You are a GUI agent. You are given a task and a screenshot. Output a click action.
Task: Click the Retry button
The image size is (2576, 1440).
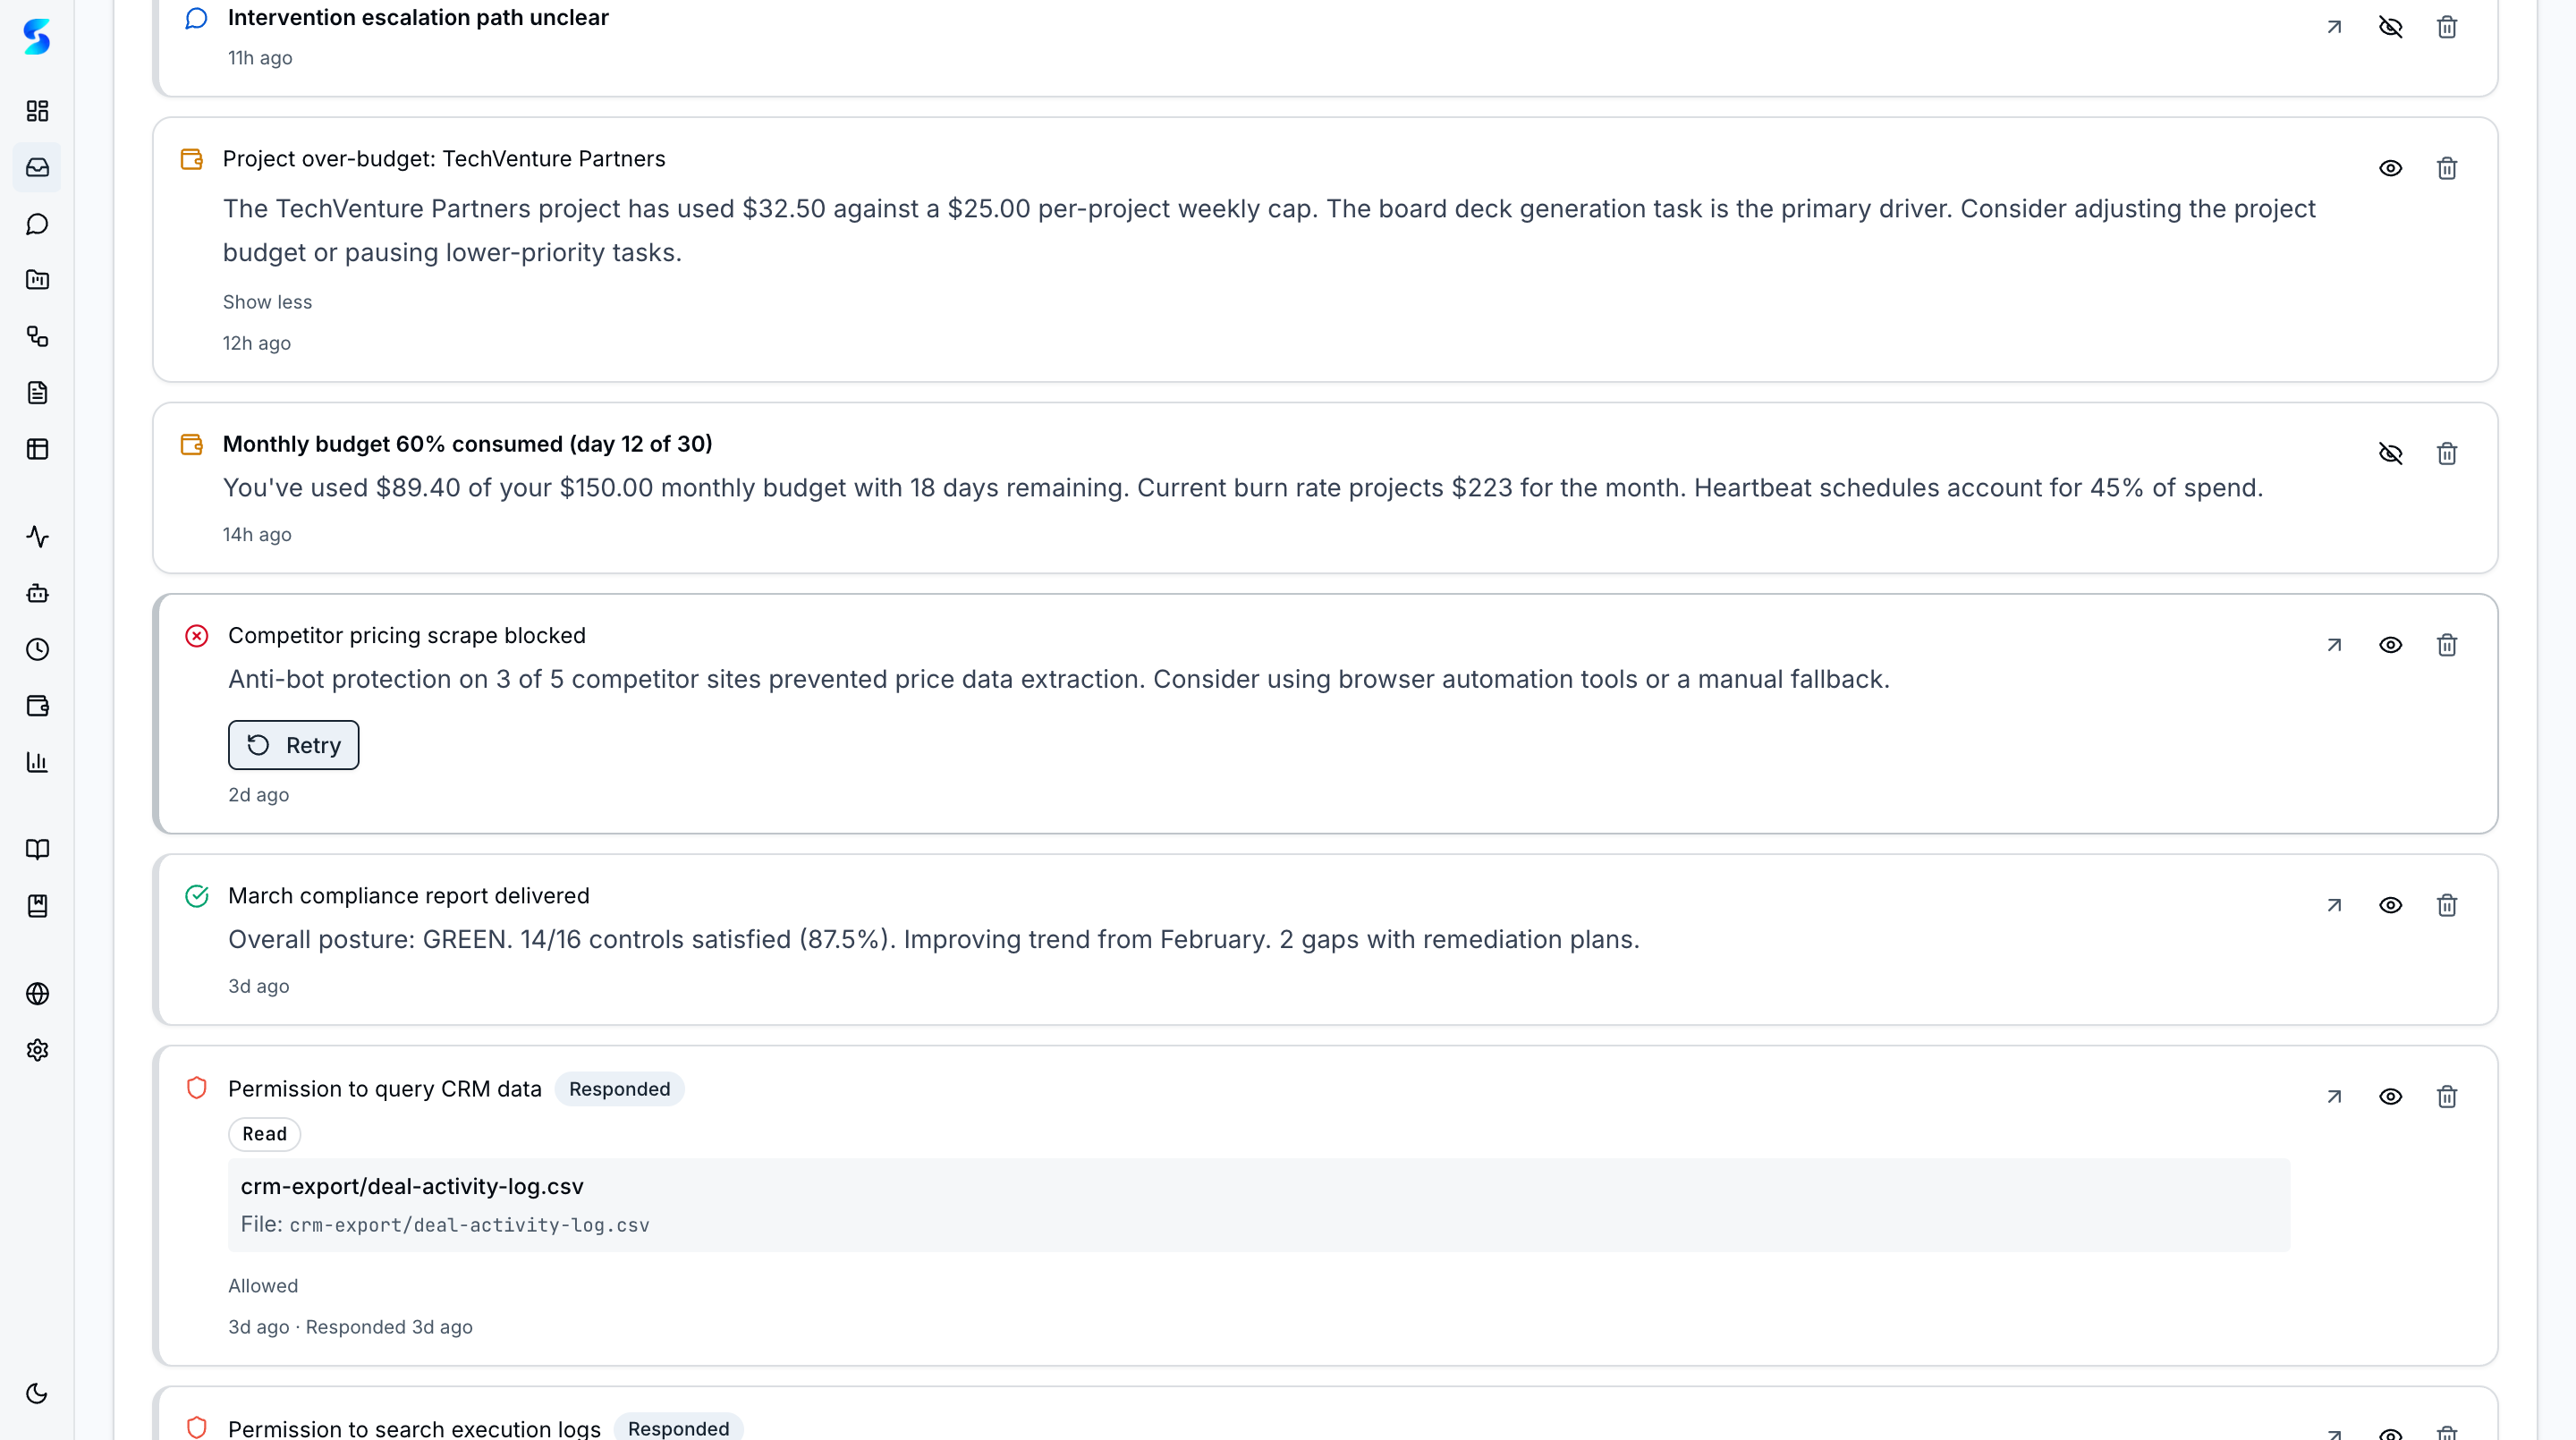pyautogui.click(x=293, y=745)
